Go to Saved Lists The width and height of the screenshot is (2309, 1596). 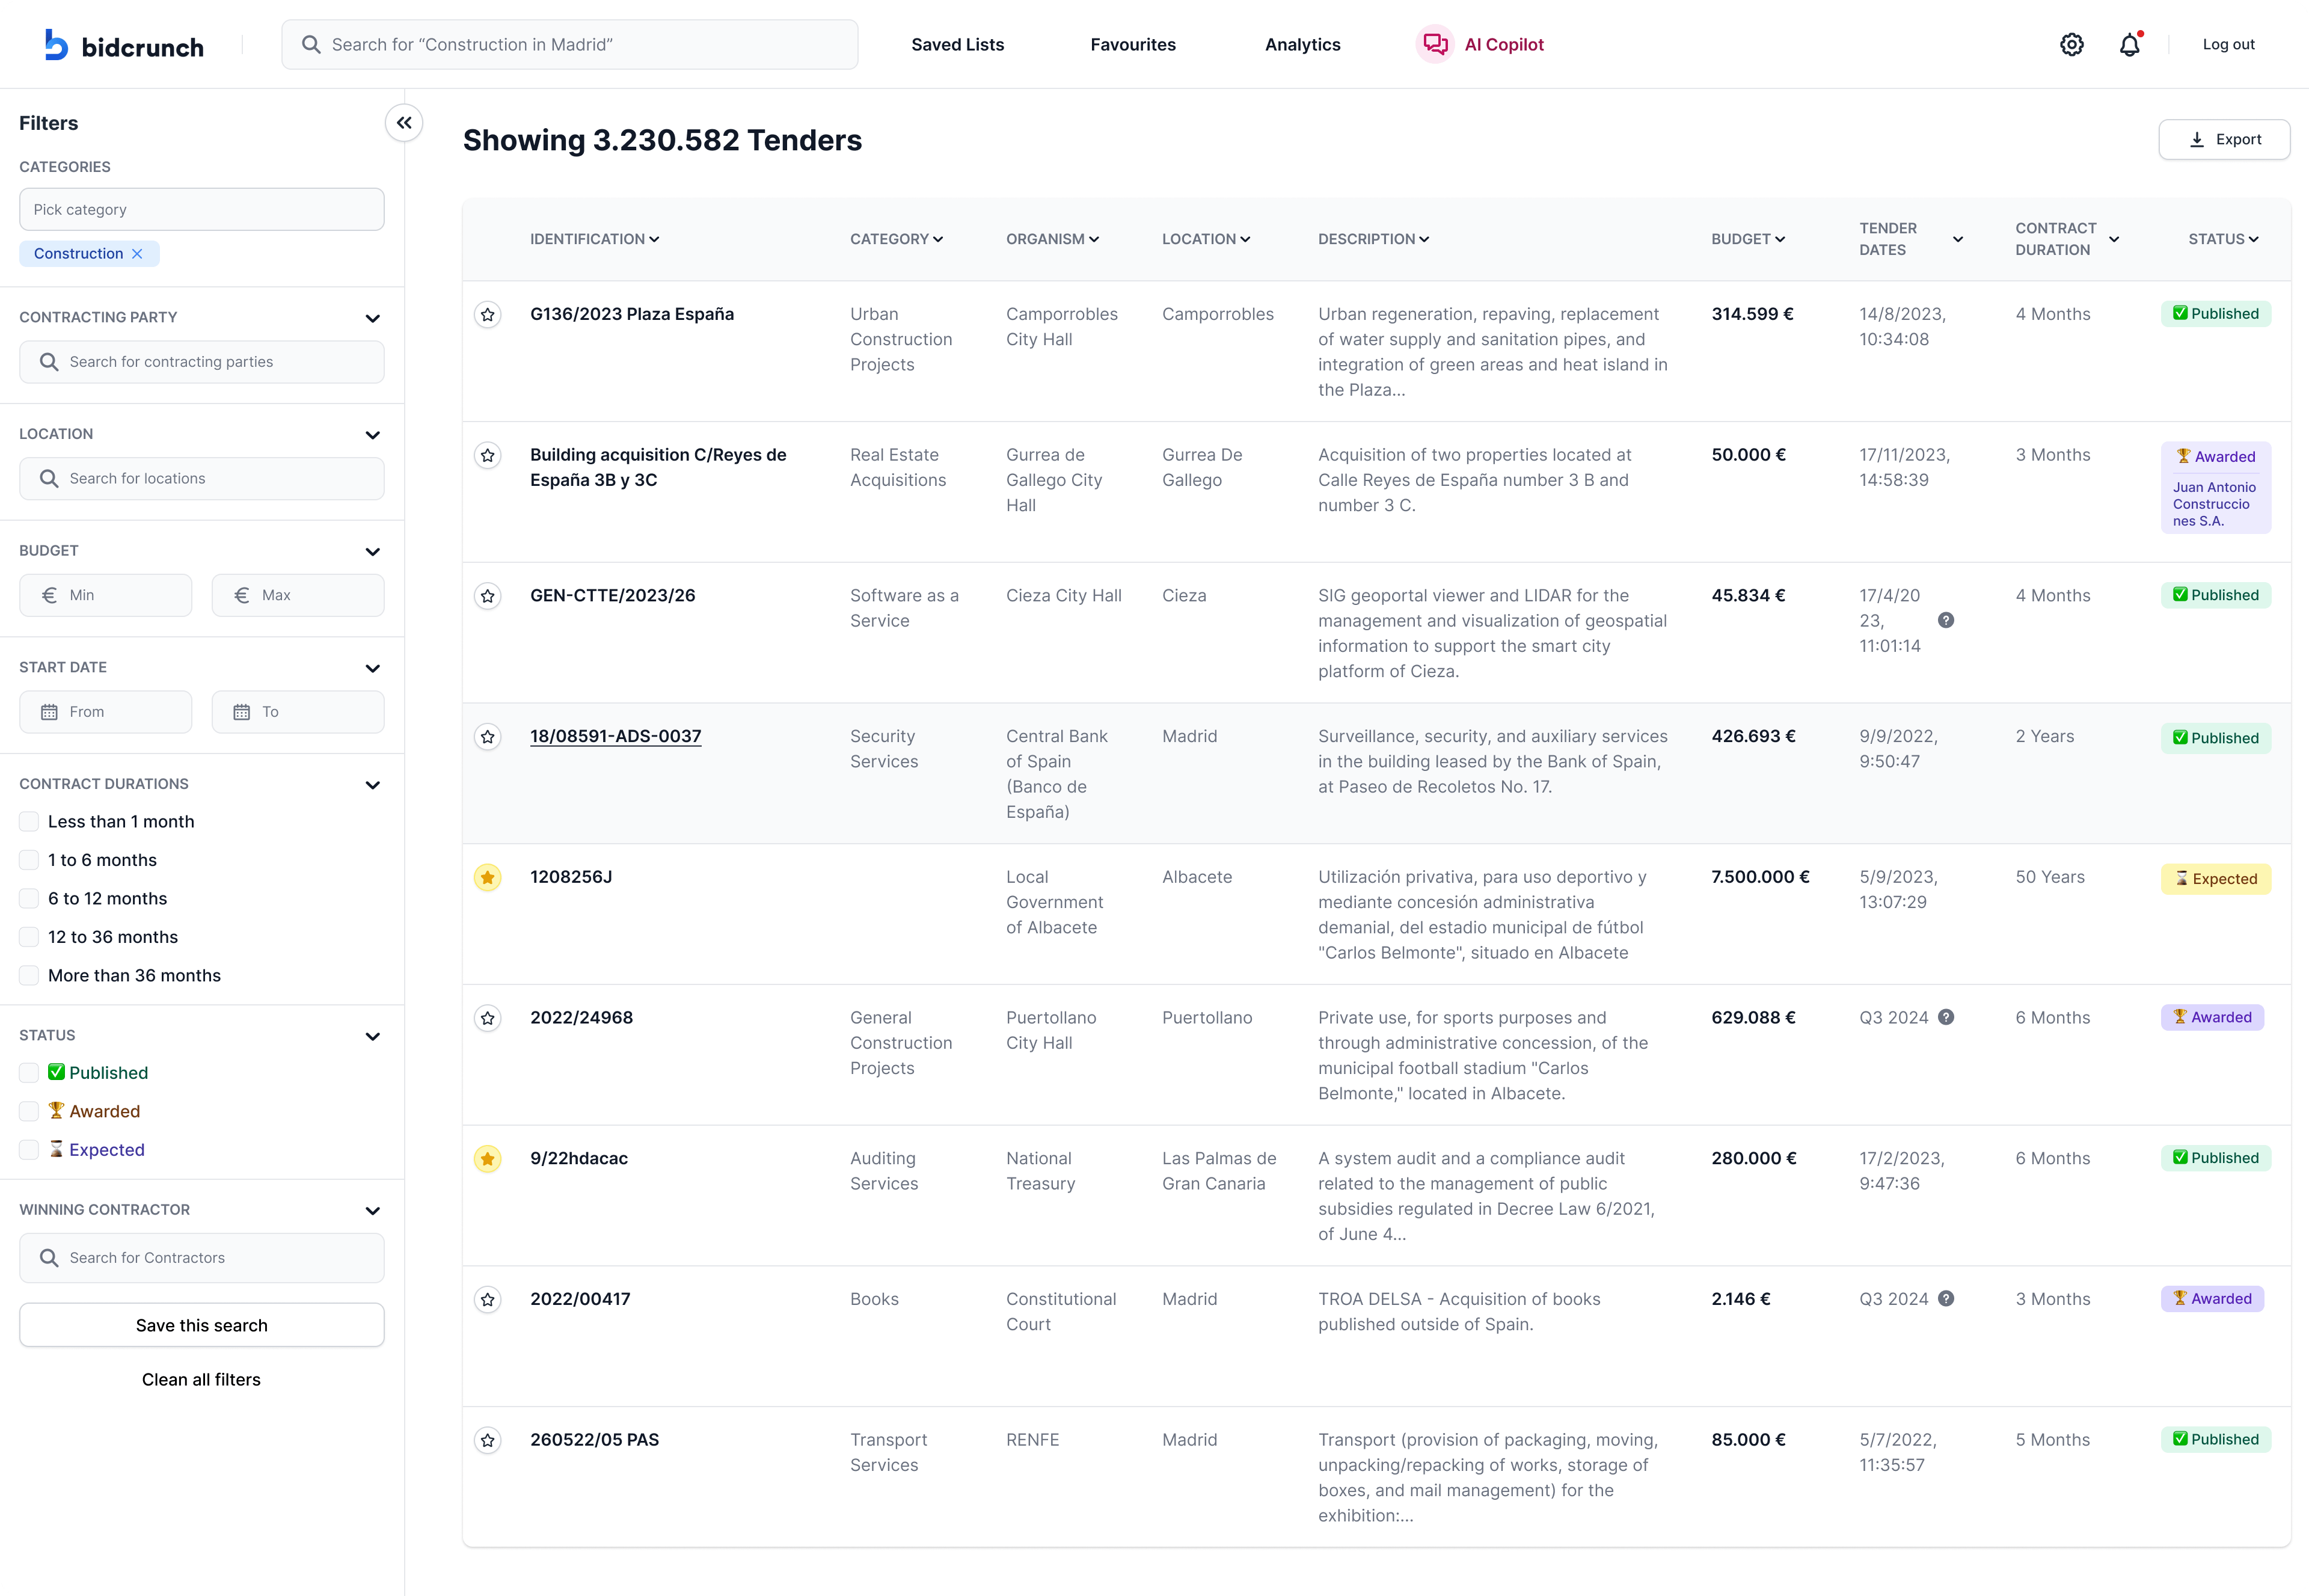point(957,45)
